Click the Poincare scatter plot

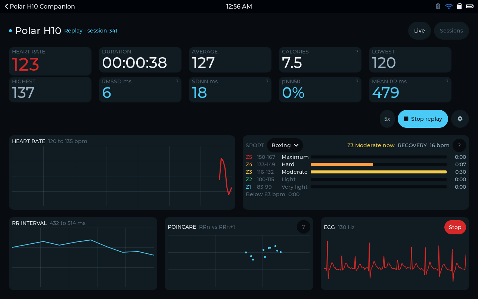[239, 261]
